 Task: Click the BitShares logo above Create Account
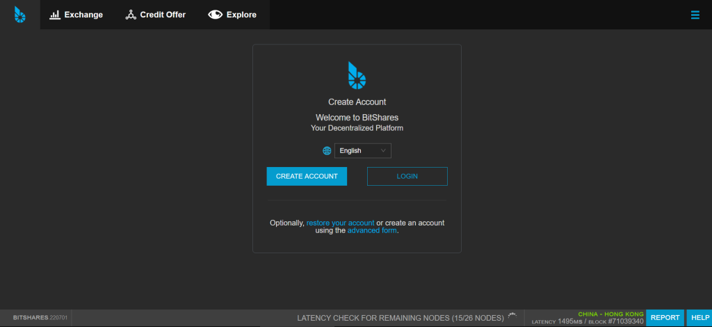click(x=357, y=76)
